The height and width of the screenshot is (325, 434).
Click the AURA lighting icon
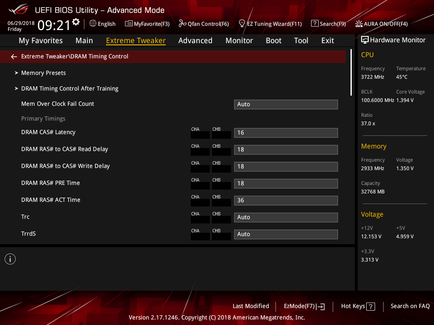tap(359, 24)
